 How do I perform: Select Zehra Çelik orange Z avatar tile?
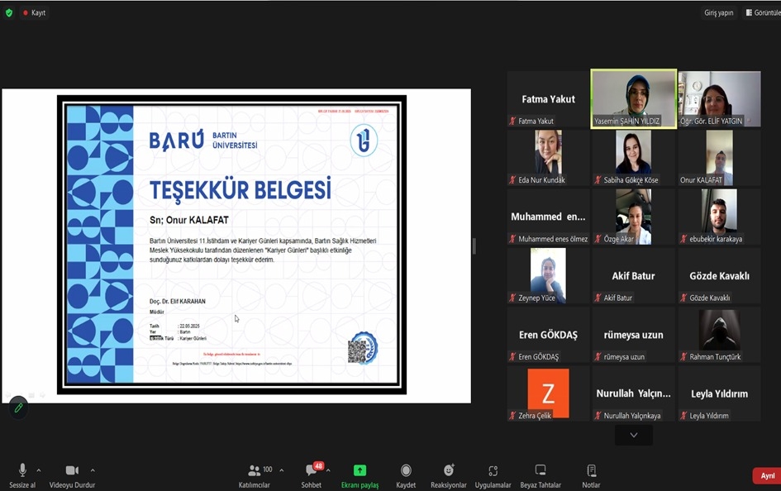coord(548,393)
